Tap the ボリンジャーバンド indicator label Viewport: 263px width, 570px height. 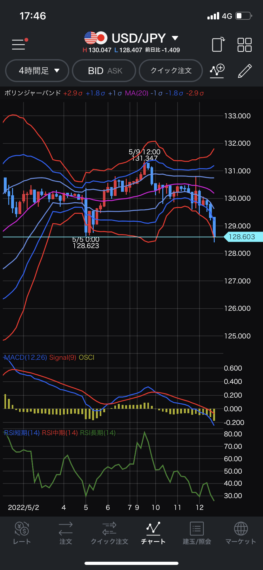(x=33, y=93)
